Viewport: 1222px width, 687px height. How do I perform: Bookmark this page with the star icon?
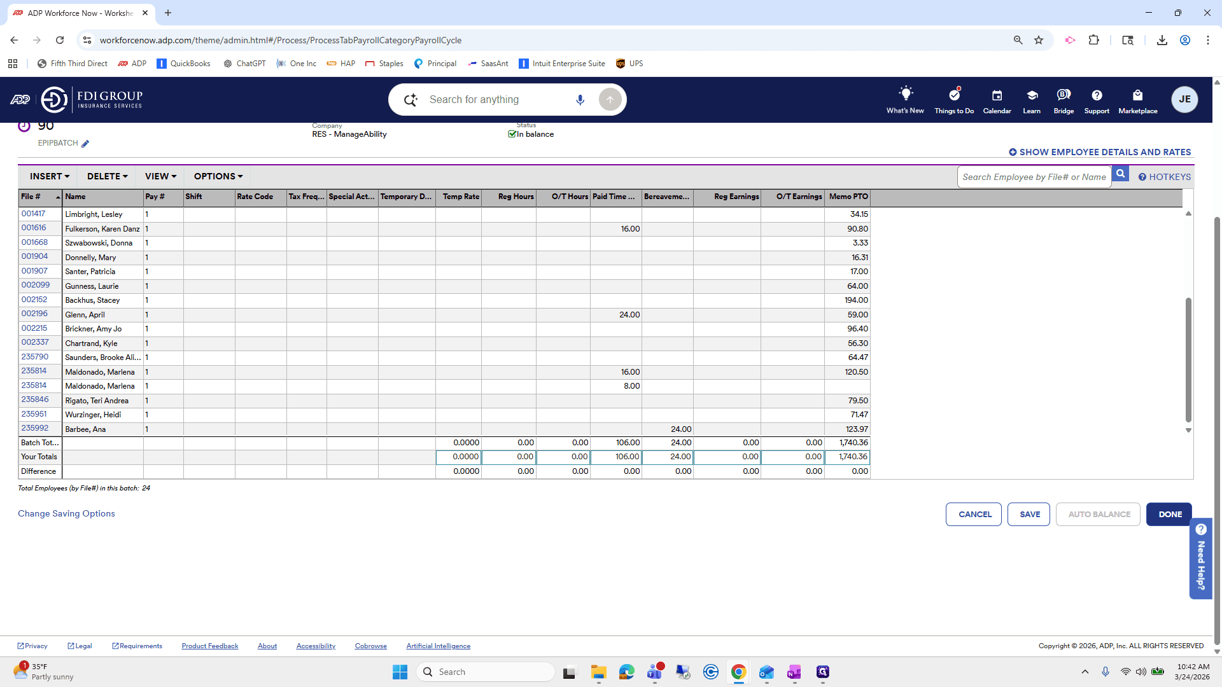pyautogui.click(x=1039, y=40)
